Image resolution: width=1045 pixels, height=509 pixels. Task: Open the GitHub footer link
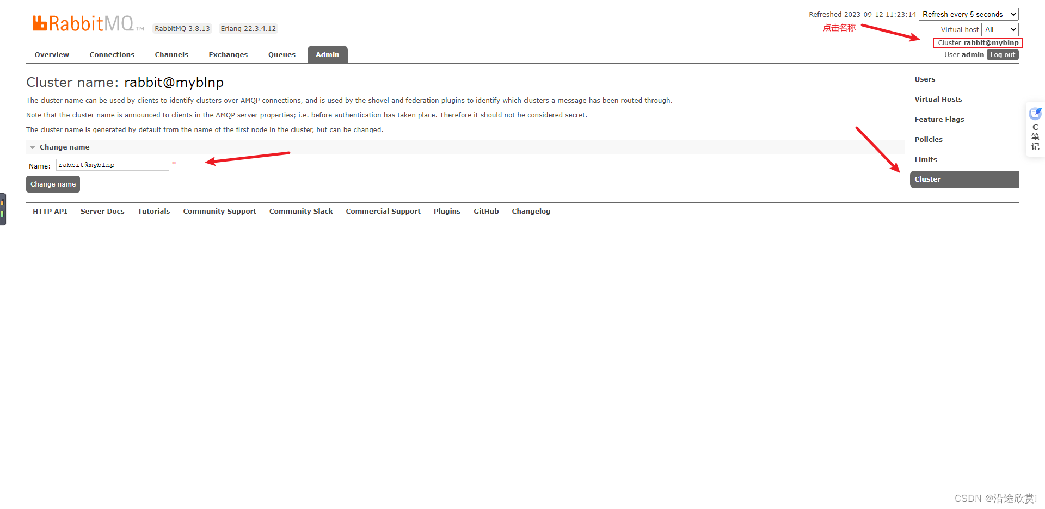click(x=486, y=211)
